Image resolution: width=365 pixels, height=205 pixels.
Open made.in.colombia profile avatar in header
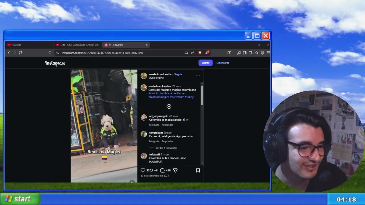pyautogui.click(x=144, y=76)
